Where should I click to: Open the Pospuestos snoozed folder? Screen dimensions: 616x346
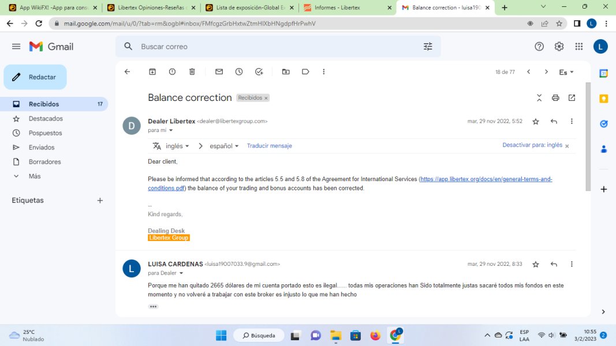45,133
